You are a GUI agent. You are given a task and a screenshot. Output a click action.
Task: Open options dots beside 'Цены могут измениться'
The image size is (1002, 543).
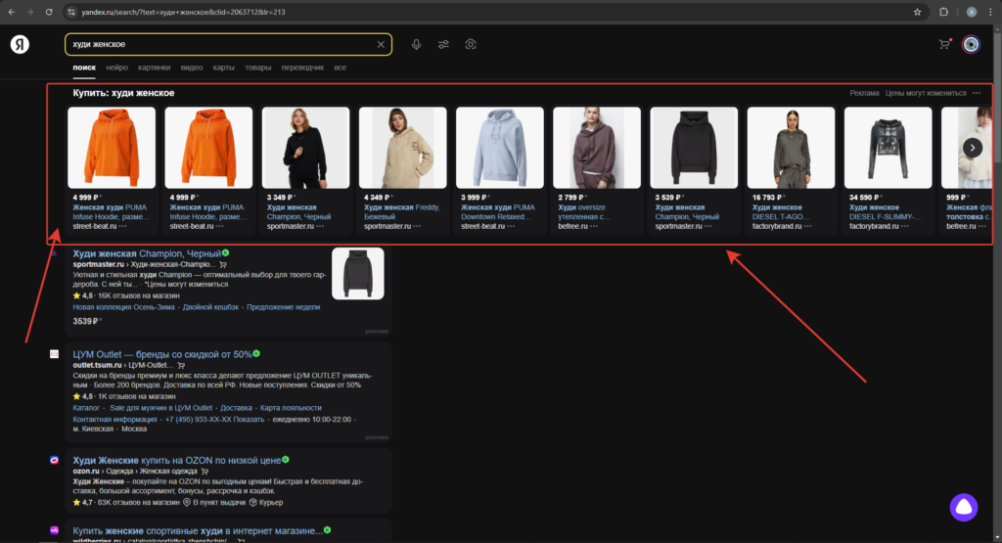click(977, 93)
